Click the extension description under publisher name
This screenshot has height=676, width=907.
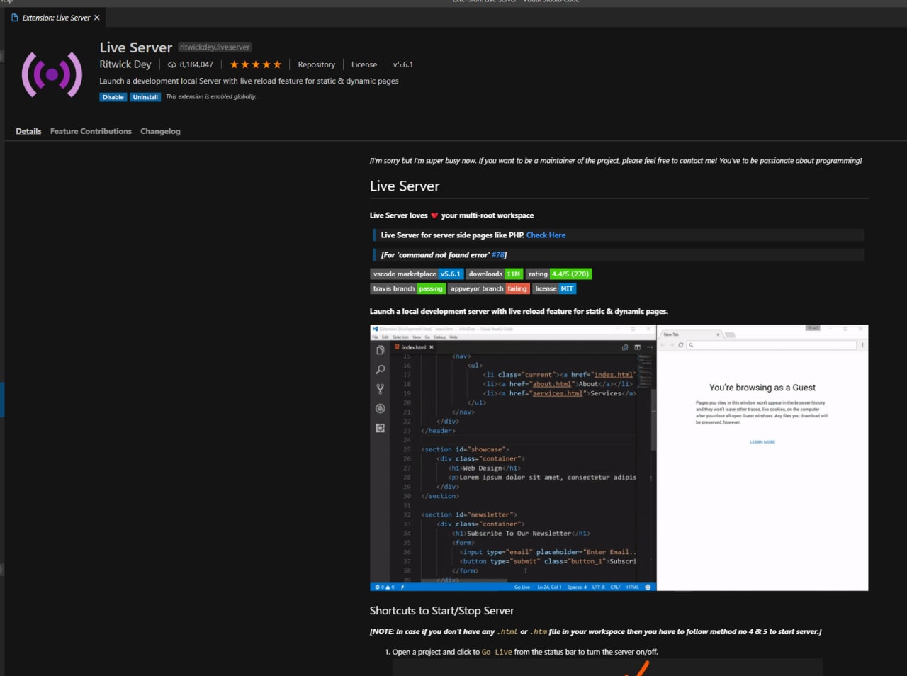click(x=249, y=81)
